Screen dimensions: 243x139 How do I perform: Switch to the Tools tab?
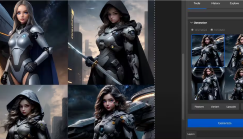[197, 3]
